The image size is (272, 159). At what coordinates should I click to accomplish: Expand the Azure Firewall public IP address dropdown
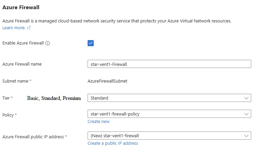coord(164,136)
